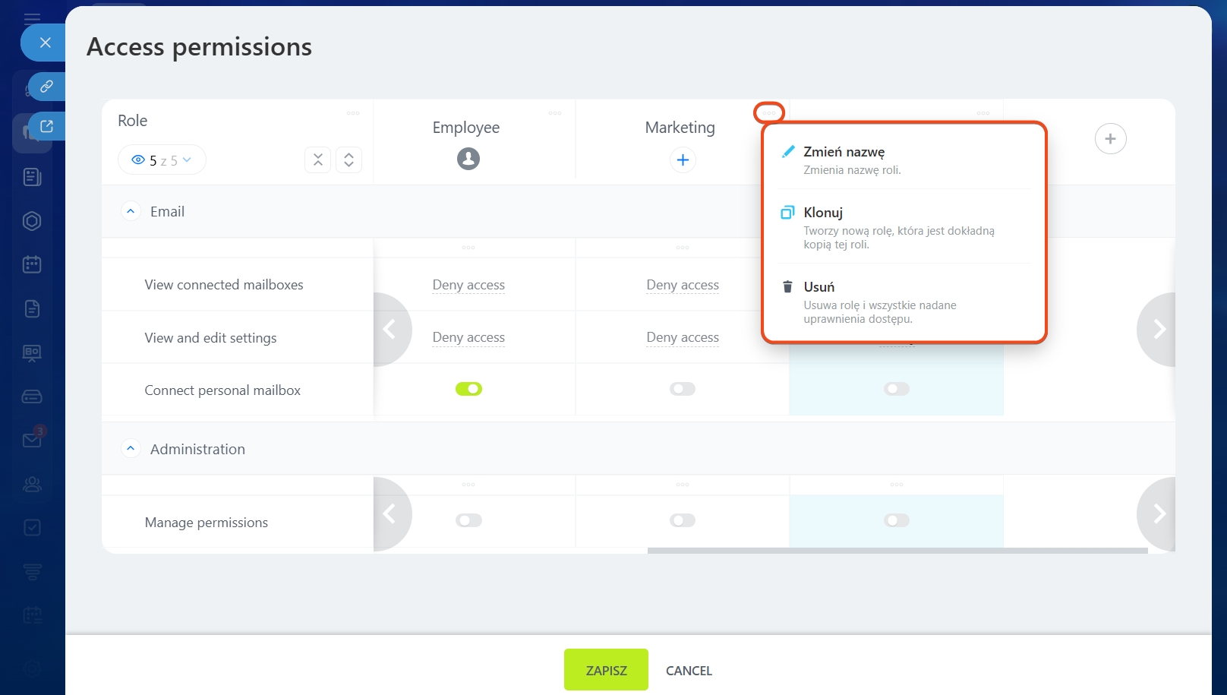Collapse the Email section

pyautogui.click(x=131, y=211)
